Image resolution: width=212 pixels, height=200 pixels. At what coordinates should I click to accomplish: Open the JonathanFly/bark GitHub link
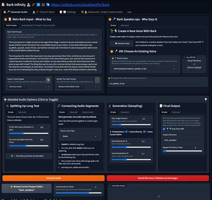(x=80, y=5)
